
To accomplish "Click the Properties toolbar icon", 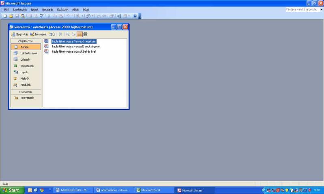I will [x=112, y=16].
